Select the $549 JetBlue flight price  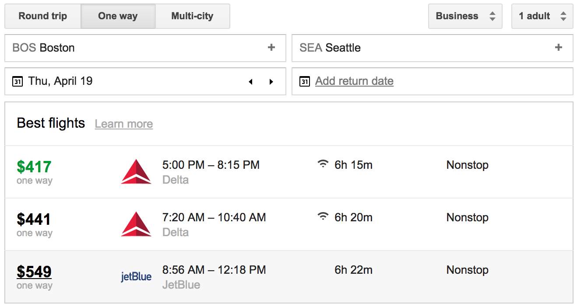pos(34,272)
